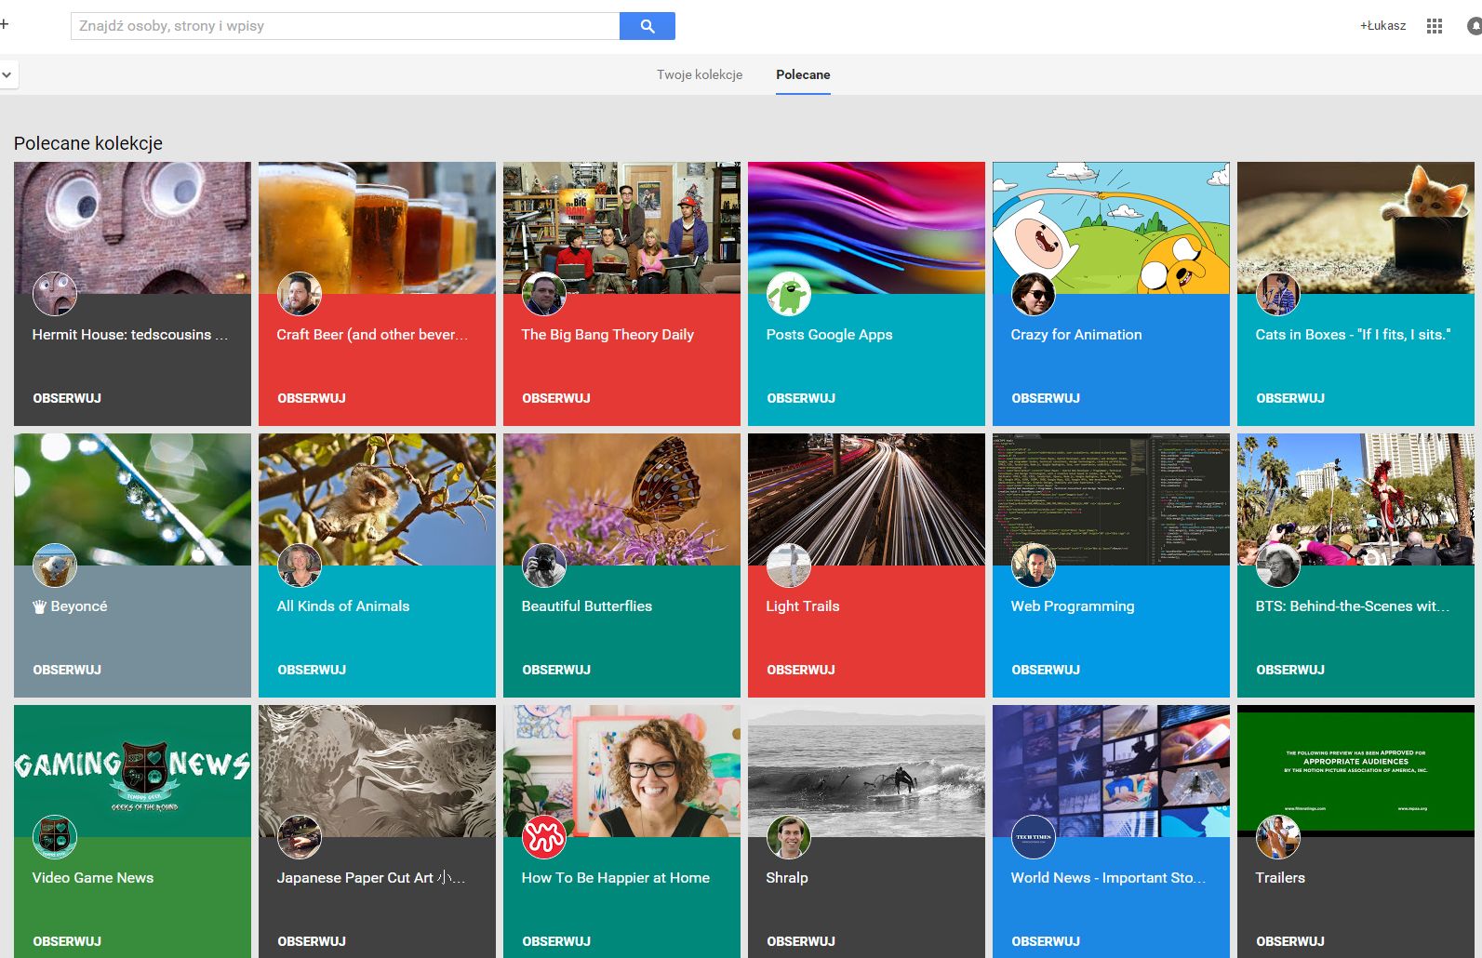Screen dimensions: 1482x958
Task: Follow Beautiful Butterflies via OBSERWUJ
Action: 556,670
